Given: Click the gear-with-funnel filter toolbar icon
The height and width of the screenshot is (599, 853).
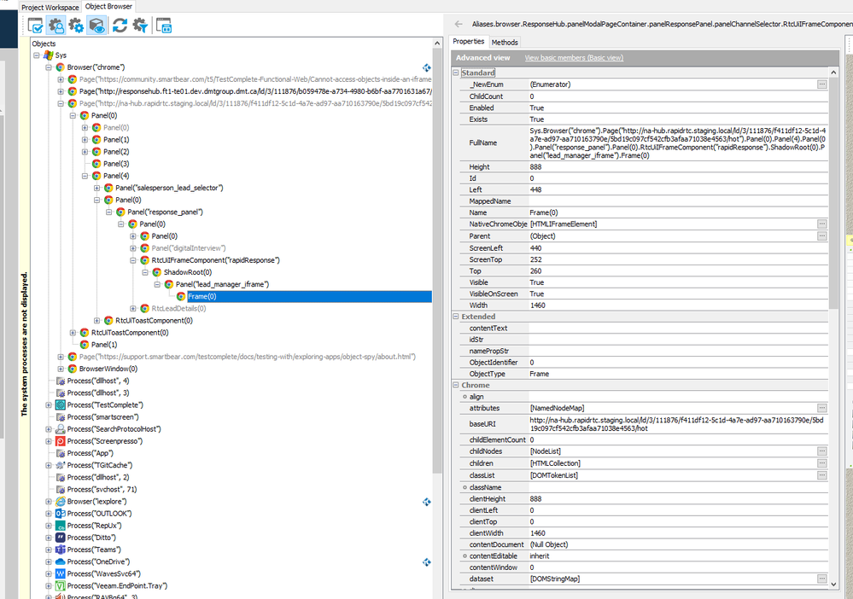Looking at the screenshot, I should coord(140,26).
